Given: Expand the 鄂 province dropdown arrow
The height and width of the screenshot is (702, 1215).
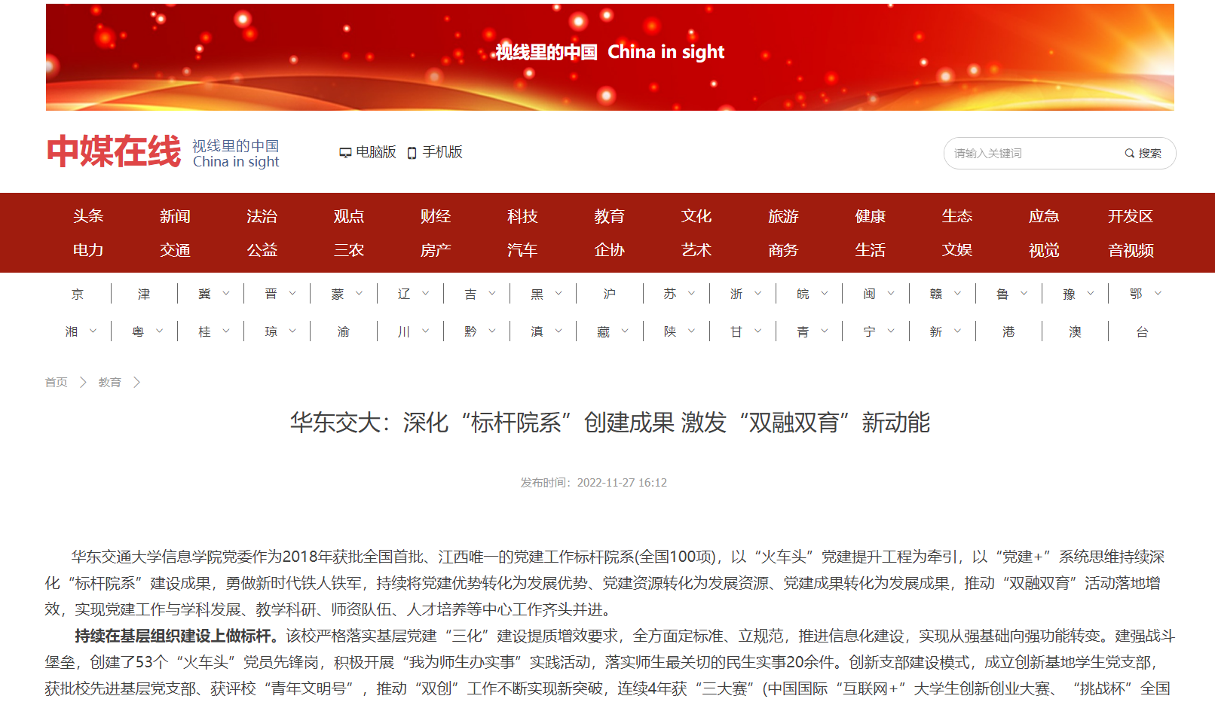Looking at the screenshot, I should click(1158, 294).
